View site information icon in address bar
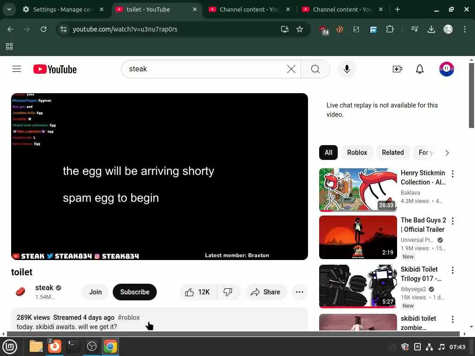The image size is (475, 356). coord(64,29)
